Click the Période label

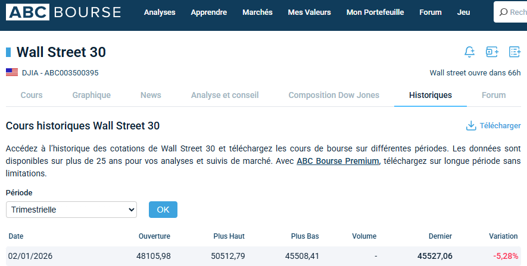19,192
